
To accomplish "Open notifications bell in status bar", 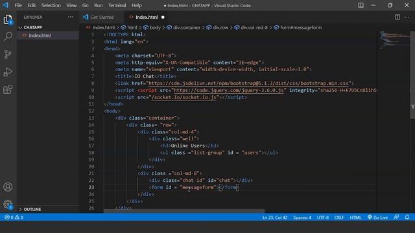I will [x=407, y=217].
